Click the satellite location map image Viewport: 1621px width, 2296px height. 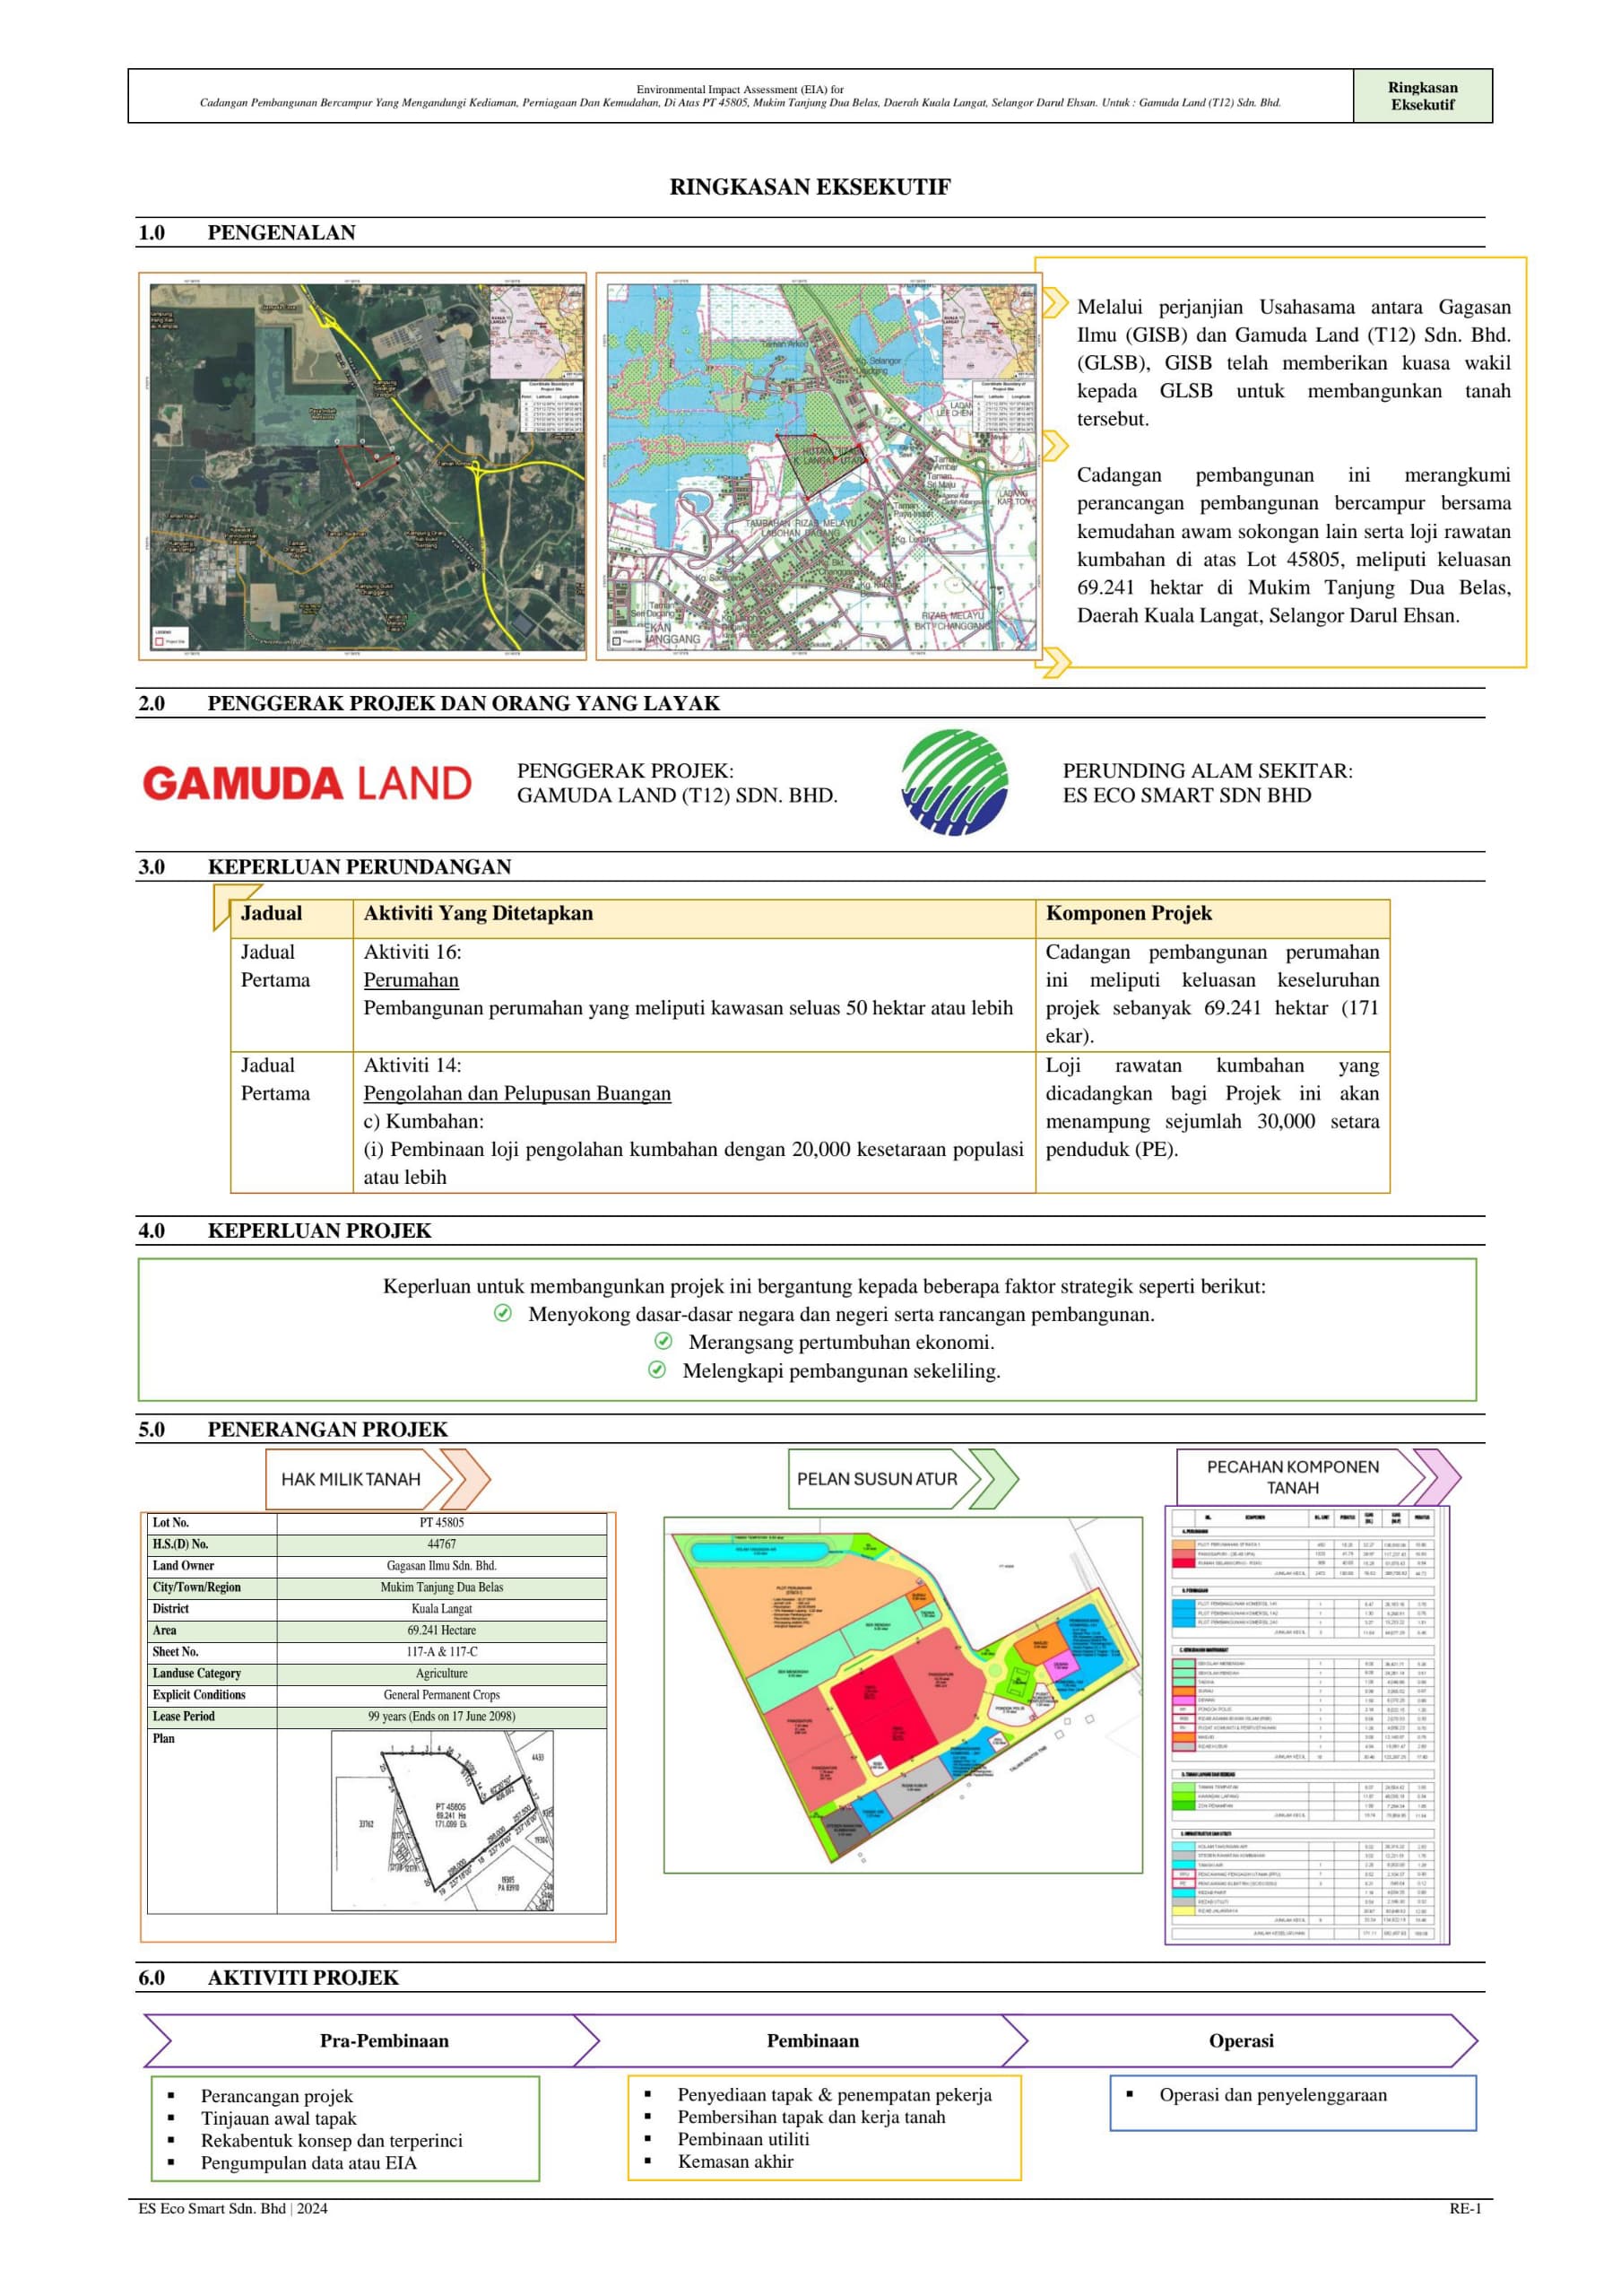[x=363, y=466]
